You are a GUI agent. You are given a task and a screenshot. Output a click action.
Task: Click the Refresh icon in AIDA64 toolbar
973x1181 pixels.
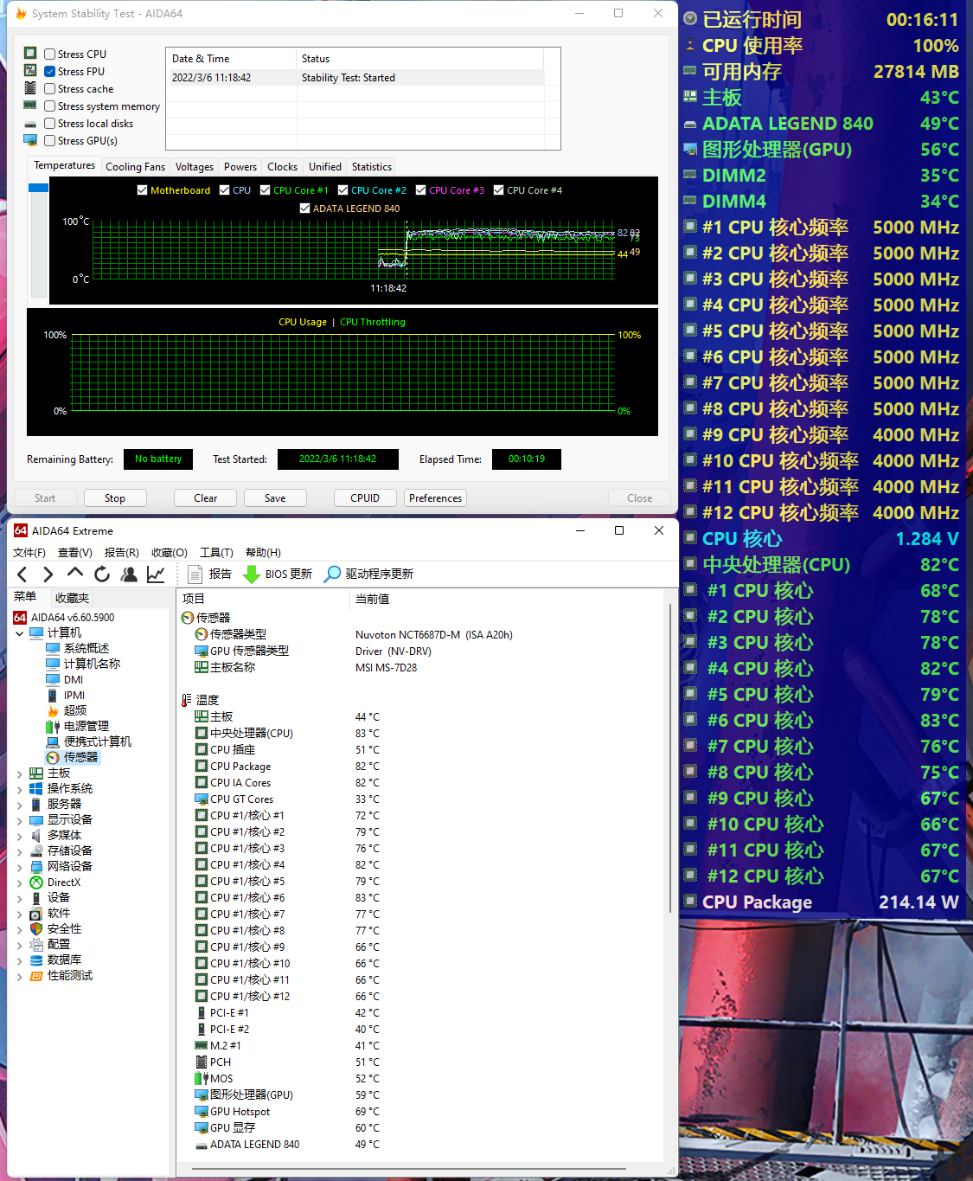point(102,574)
